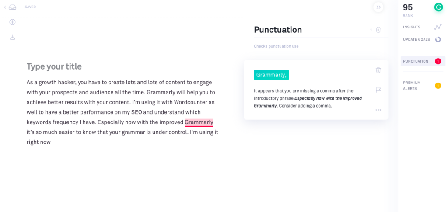Open the documents inbox tray icon
This screenshot has width=448, height=212.
(x=12, y=7)
